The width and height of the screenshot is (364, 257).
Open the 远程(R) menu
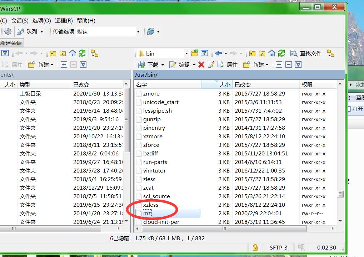point(64,21)
